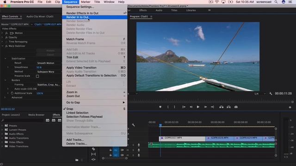Expand Motion effect properties
Screen dimensions: 296x166
click(x=2, y=33)
